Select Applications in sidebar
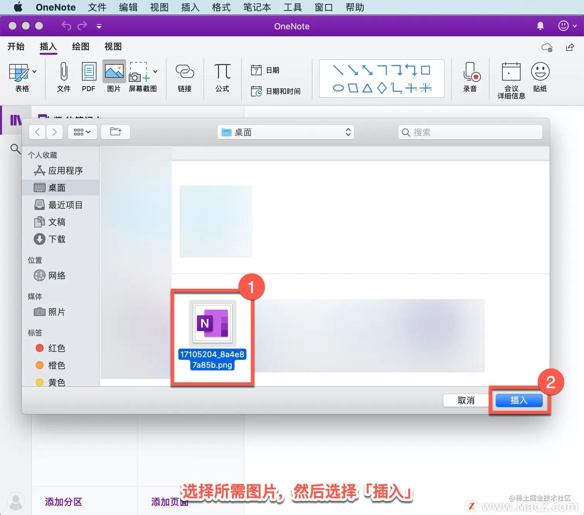Screen dimensions: 584x515 click(61, 171)
